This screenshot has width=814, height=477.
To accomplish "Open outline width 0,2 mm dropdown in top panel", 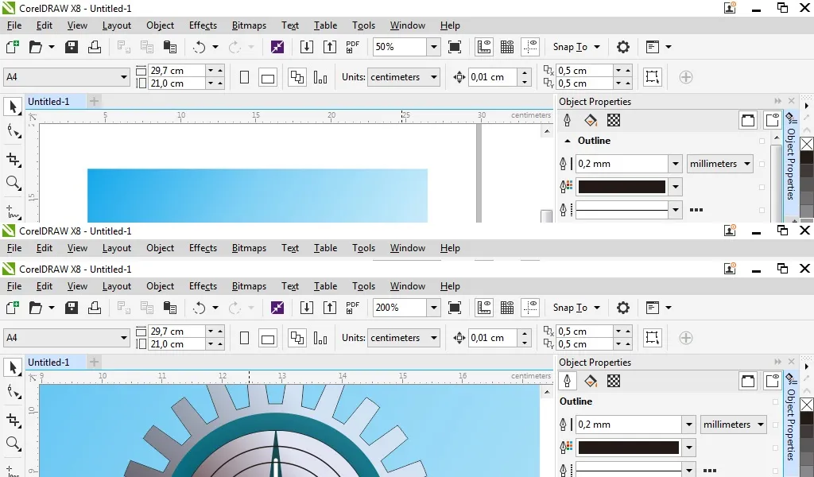I will (x=676, y=164).
